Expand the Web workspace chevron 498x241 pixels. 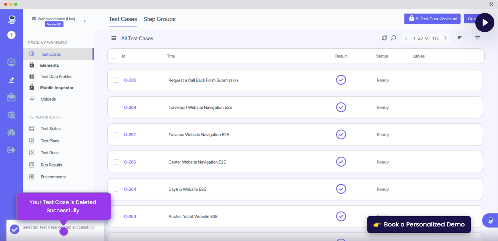[x=85, y=21]
